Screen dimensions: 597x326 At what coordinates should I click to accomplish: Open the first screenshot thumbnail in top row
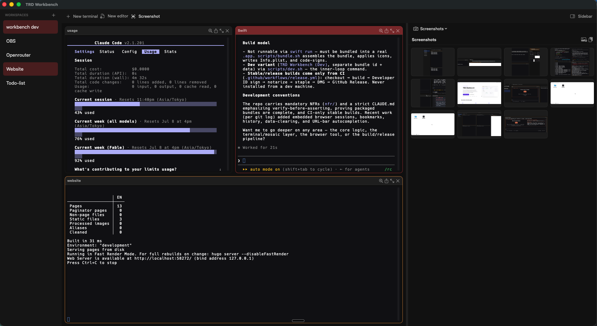433,62
